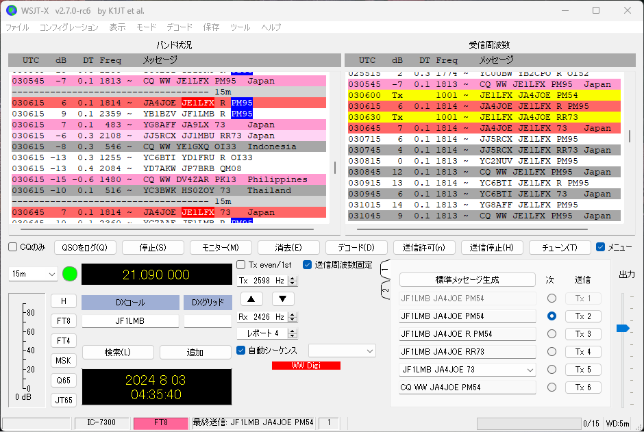Select the next radio button for Tx 6

[552, 387]
